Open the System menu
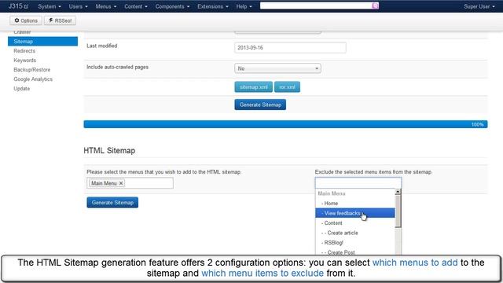This screenshot has width=503, height=283. [50, 6]
